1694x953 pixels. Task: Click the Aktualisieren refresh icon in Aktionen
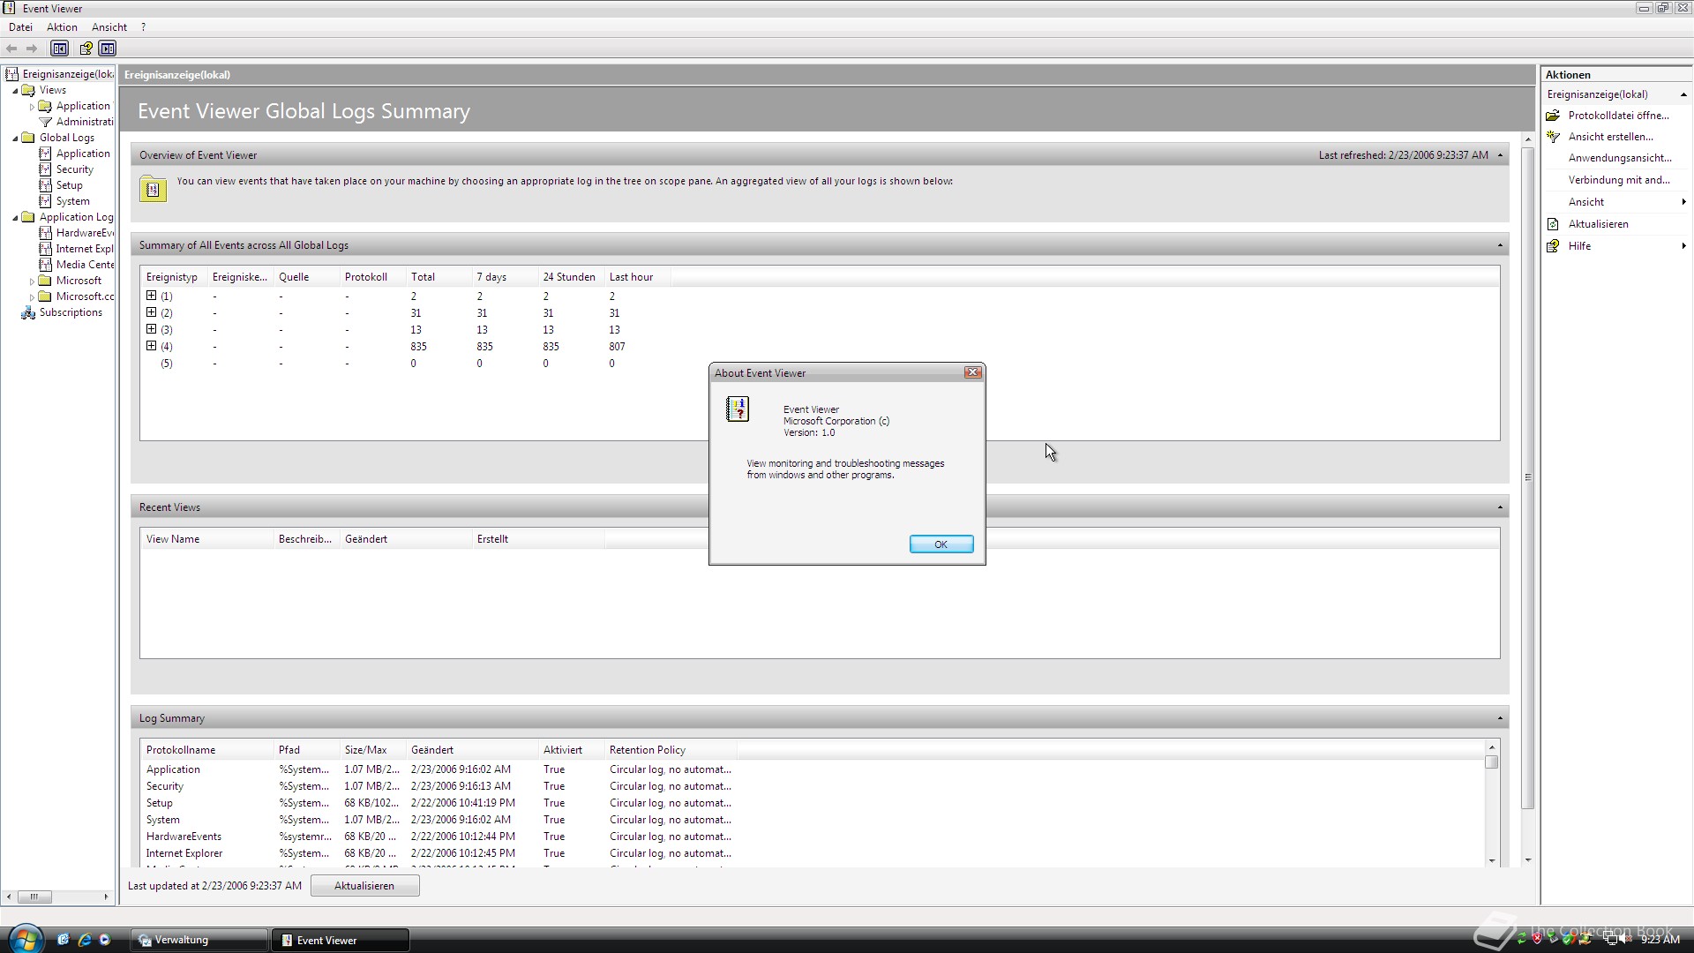[1554, 224]
